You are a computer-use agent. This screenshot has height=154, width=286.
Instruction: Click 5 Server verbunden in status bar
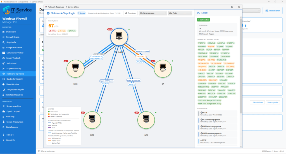pyautogui.click(x=47, y=151)
